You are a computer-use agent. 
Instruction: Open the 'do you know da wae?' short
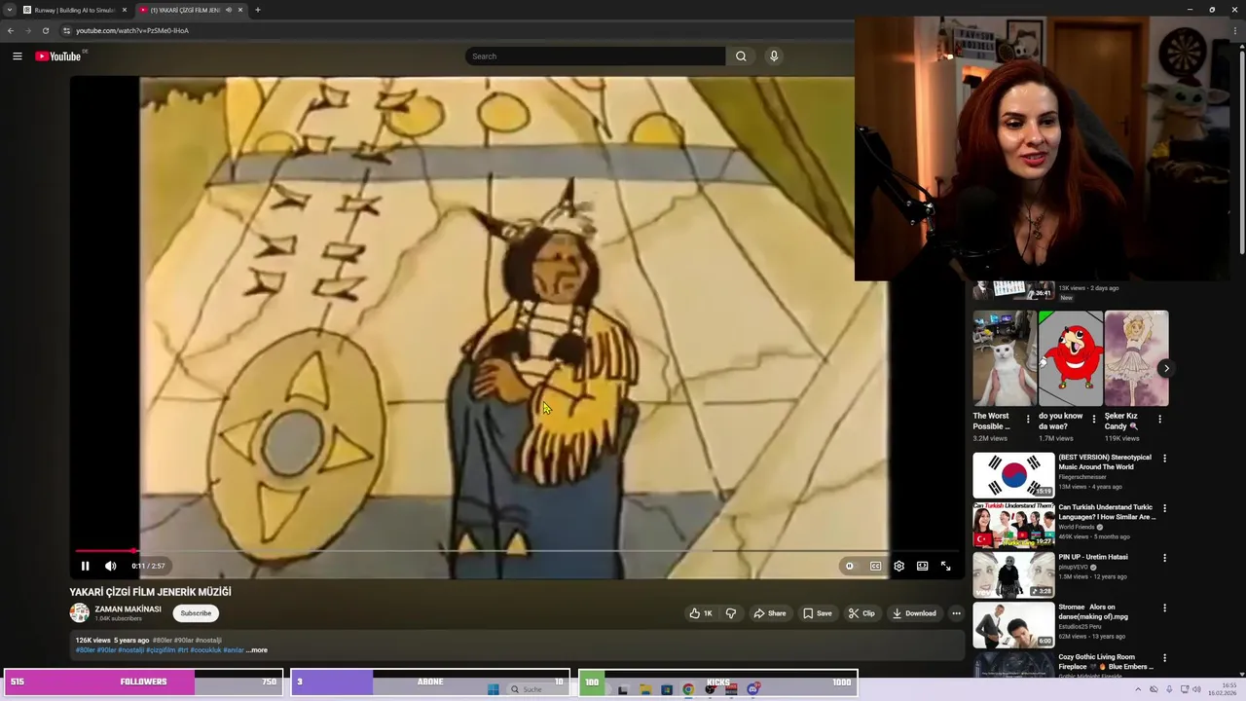click(1070, 358)
